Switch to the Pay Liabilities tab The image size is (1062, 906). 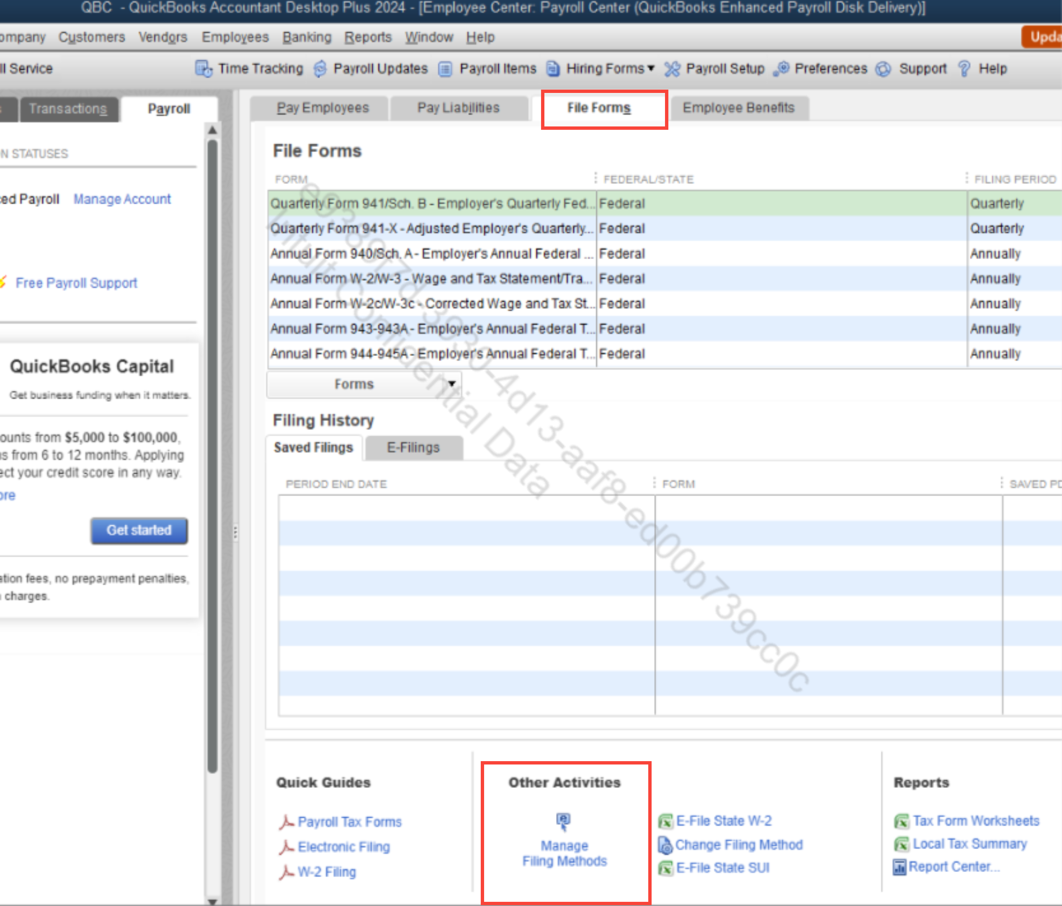458,108
